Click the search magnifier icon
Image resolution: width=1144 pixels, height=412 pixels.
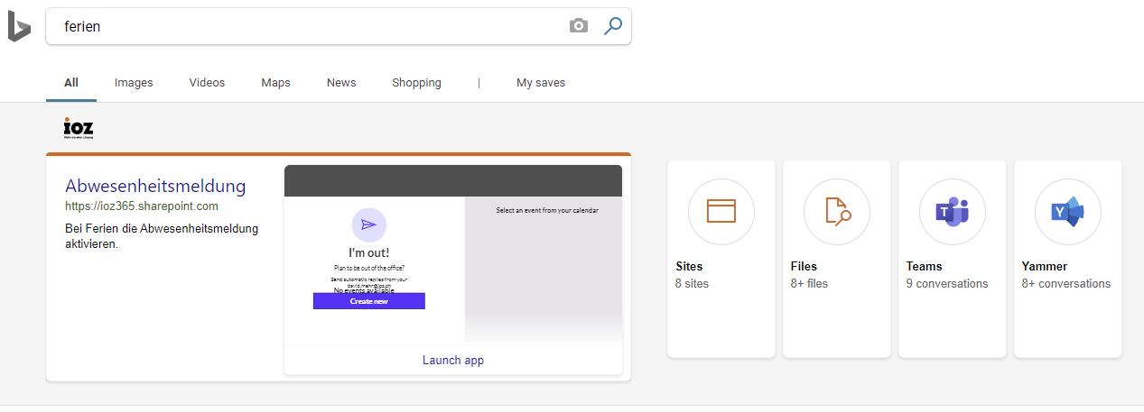click(613, 26)
